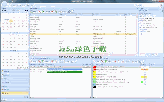Click red X delete in Contacts toolbar
This screenshot has height=102, width=164.
pos(39,12)
